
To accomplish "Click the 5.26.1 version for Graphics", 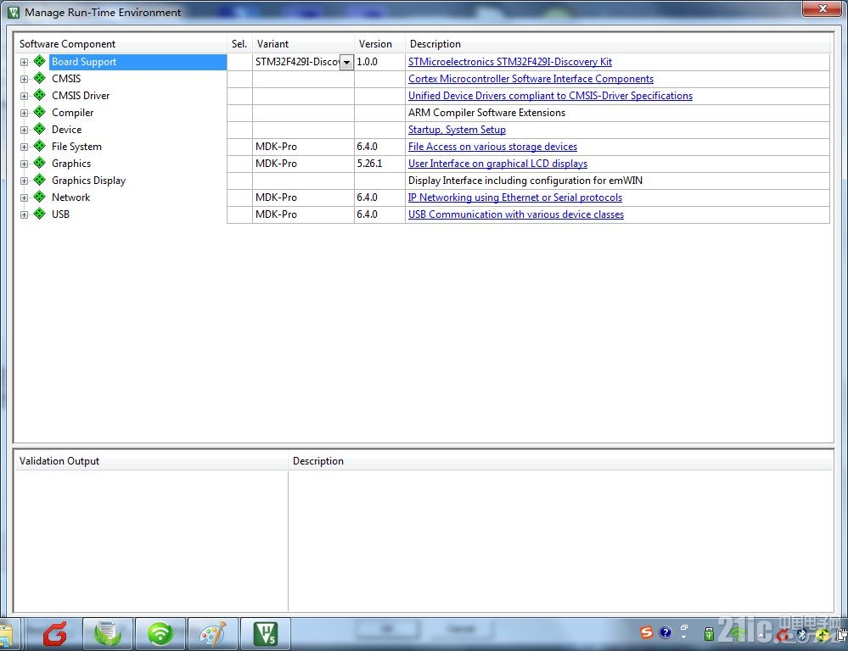I will pos(369,164).
